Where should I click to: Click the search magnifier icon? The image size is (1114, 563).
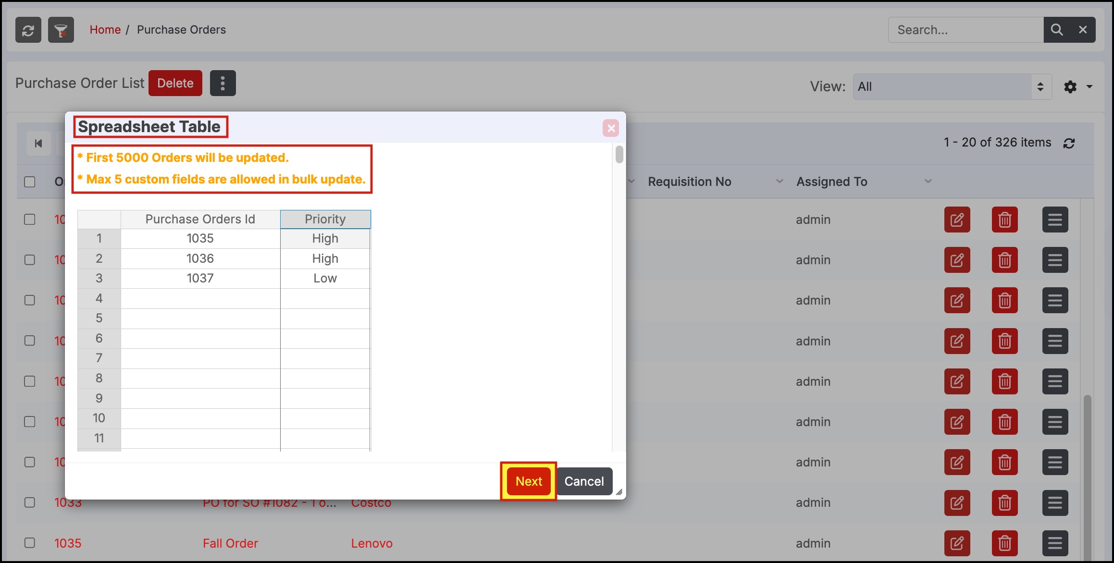tap(1056, 30)
